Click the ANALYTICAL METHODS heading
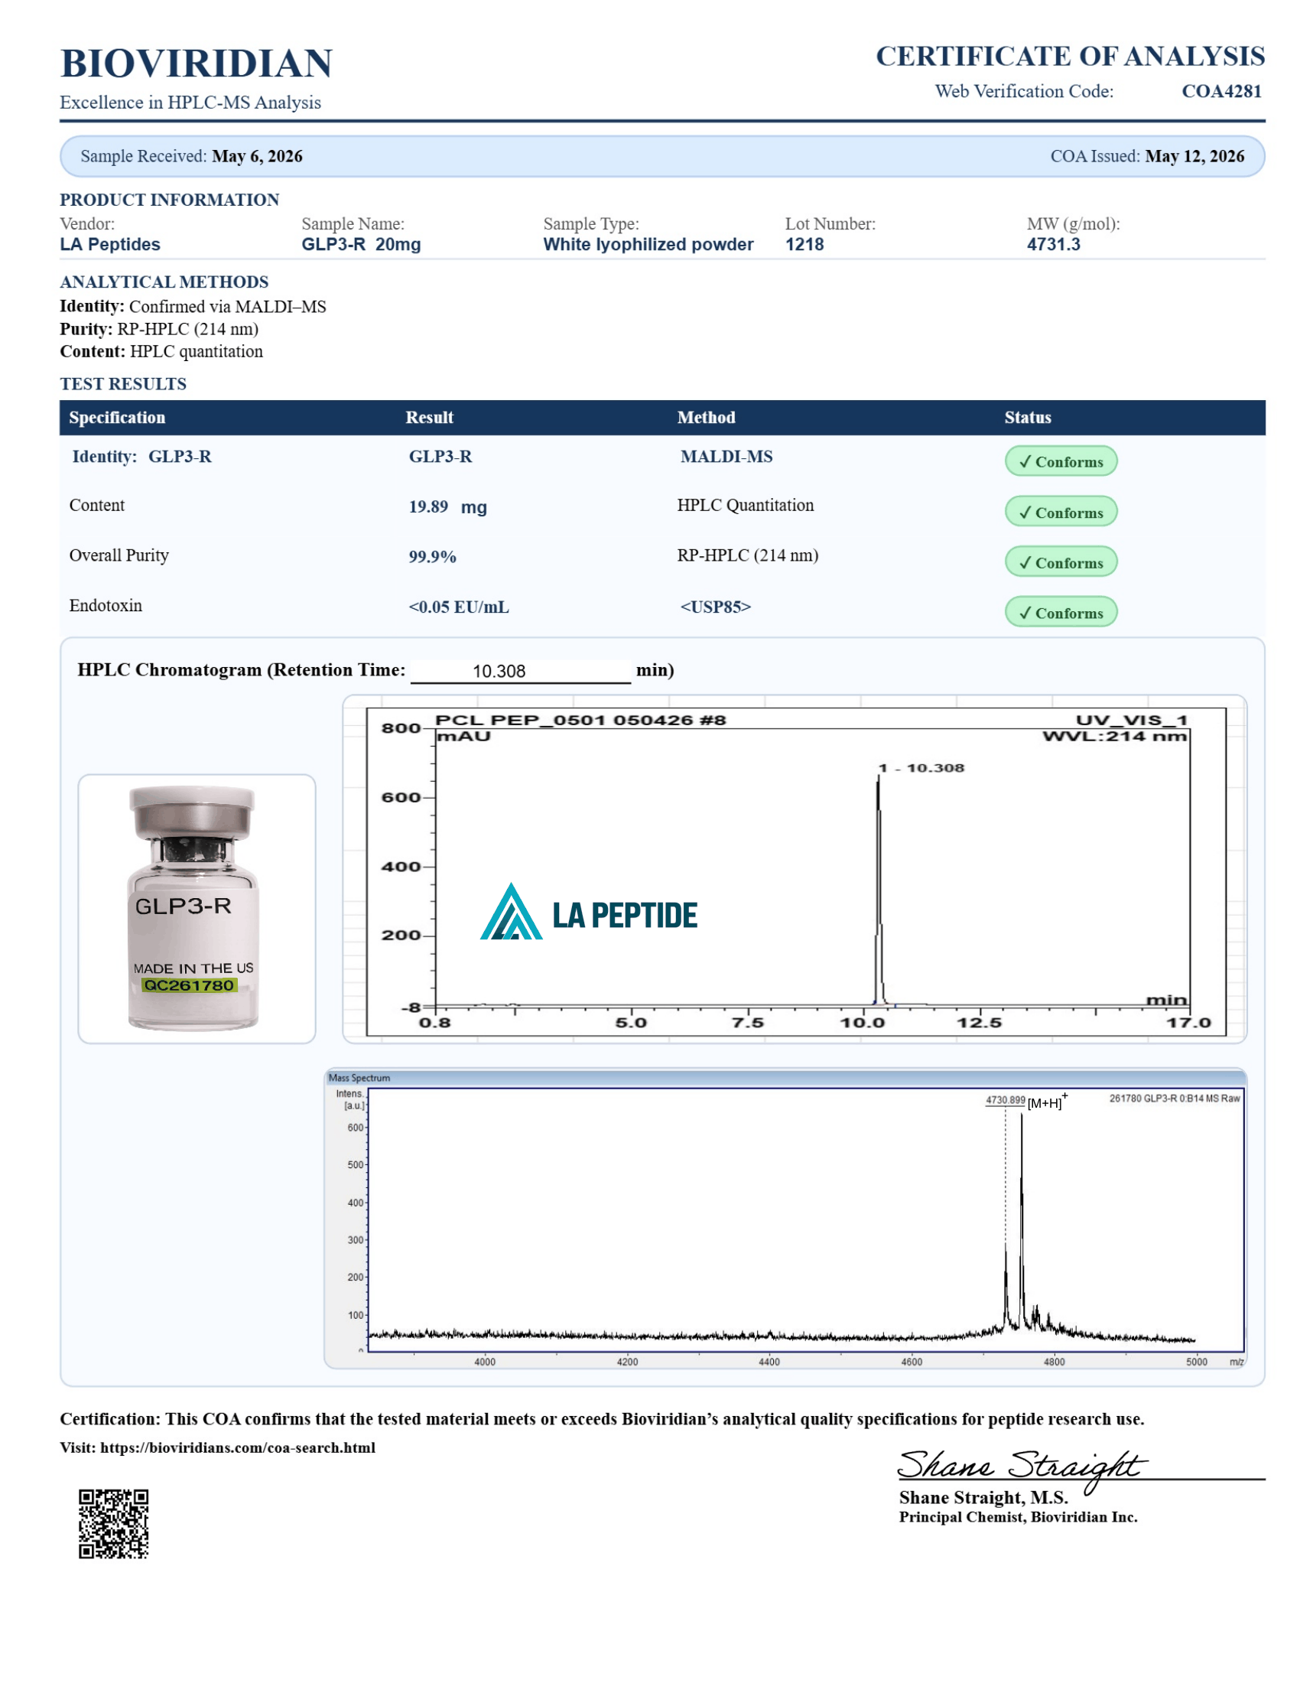Viewport: 1300px width, 1683px height. click(x=164, y=282)
